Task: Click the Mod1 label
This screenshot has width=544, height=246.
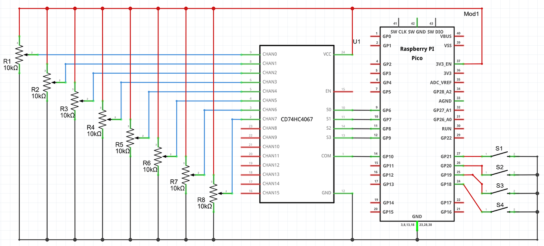Action: (471, 13)
